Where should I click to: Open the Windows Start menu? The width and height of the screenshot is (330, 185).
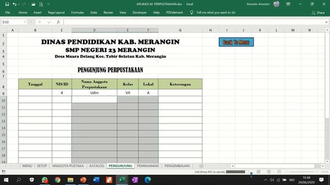pyautogui.click(x=6, y=180)
